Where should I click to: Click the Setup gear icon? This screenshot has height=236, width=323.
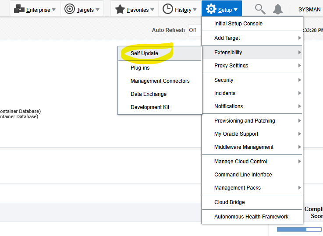click(x=211, y=9)
